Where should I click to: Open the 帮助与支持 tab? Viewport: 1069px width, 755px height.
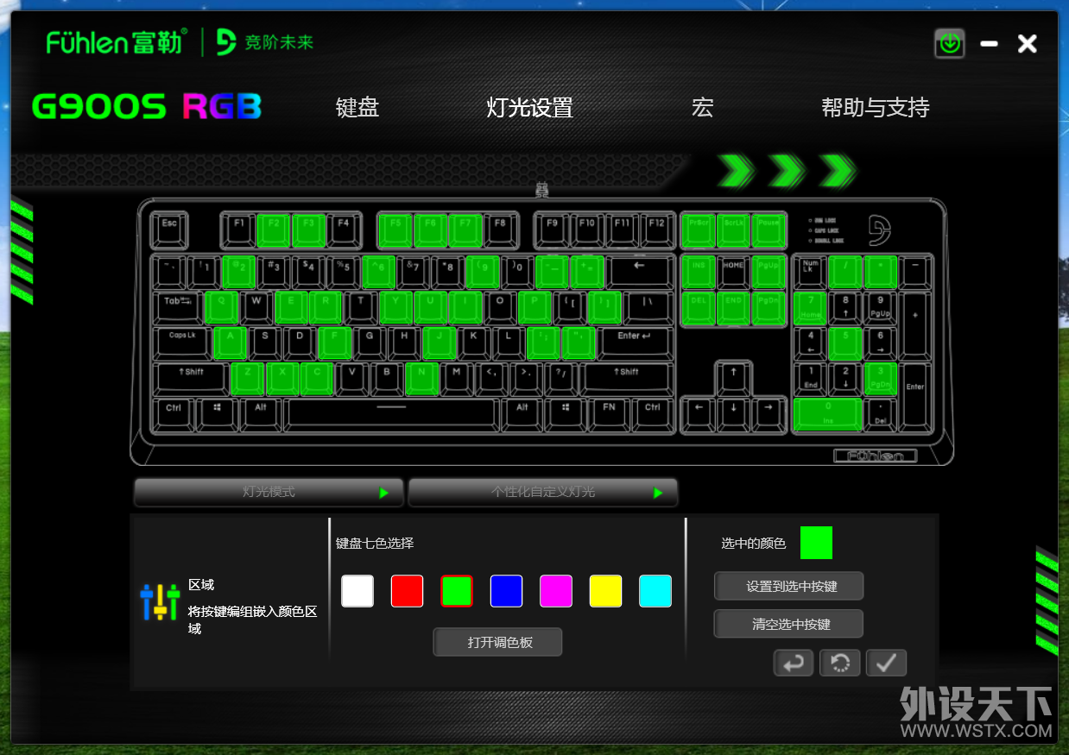click(x=876, y=108)
